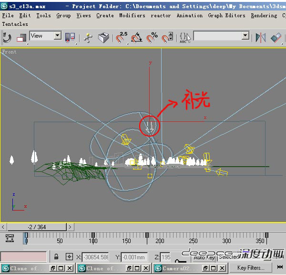Click Go to Start playback control
Image resolution: width=286 pixels, height=275 pixels.
pos(280,267)
